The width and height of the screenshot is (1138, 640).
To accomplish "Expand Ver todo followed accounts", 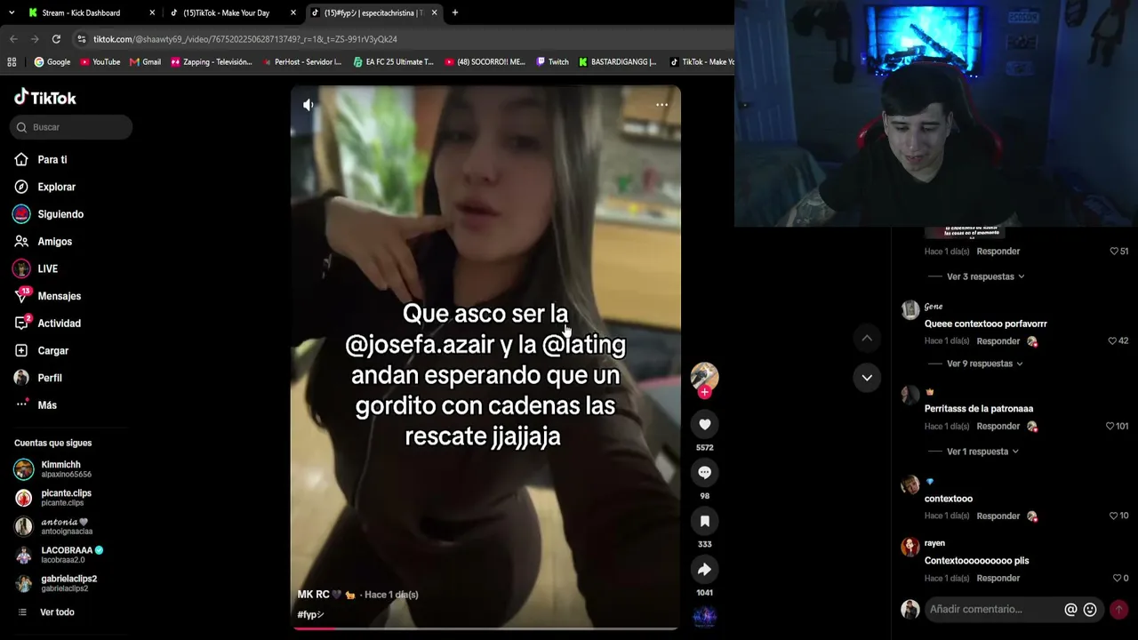I will point(57,612).
